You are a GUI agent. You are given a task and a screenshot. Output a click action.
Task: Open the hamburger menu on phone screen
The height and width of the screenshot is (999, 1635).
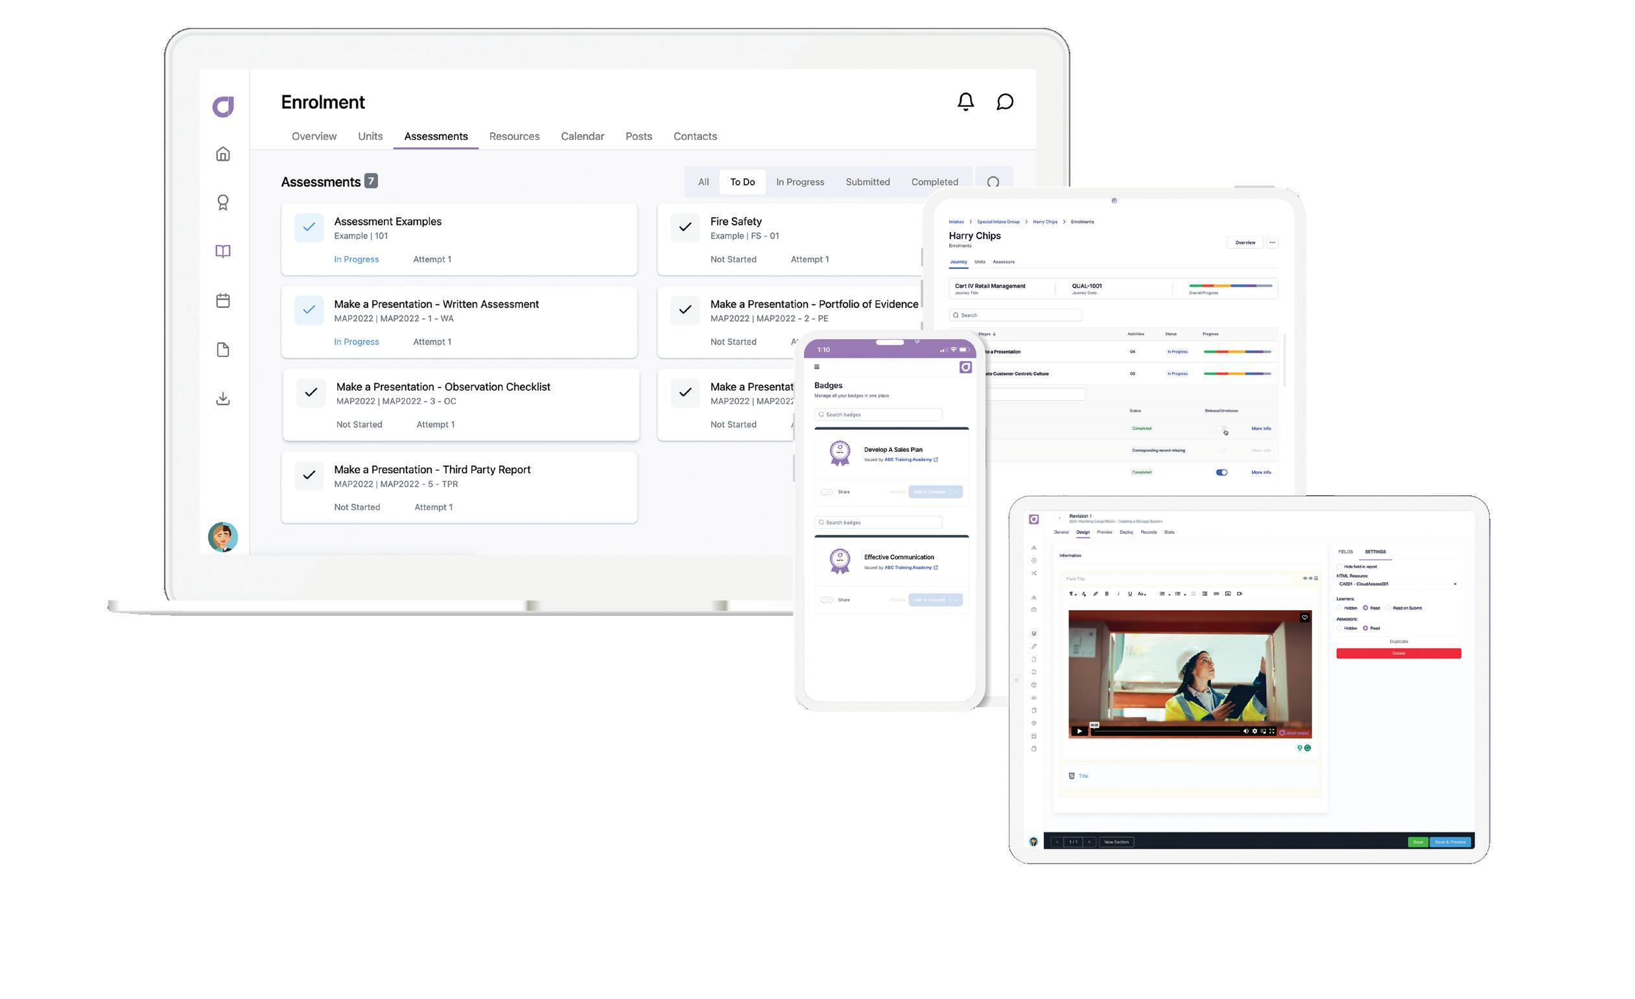(x=817, y=367)
